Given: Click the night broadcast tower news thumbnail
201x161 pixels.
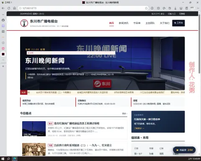Looking at the screenshot, I should pos(34,129).
